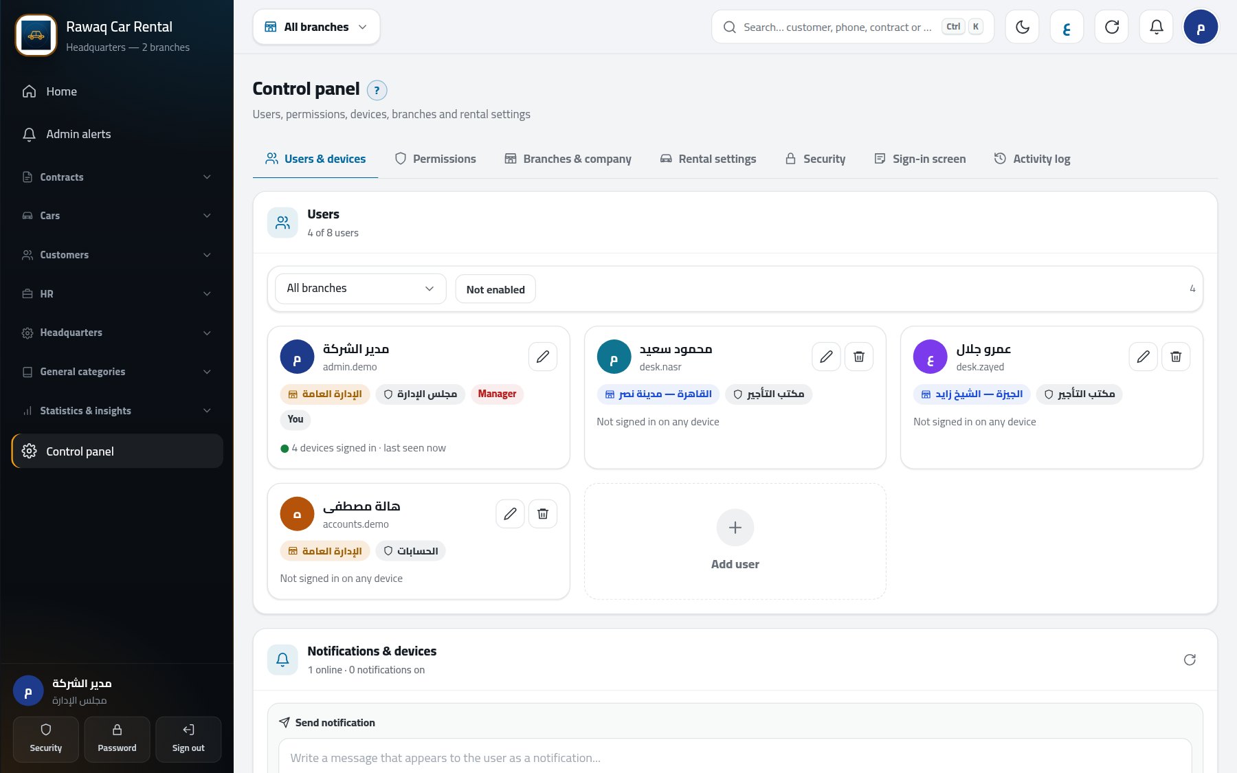Toggle the Not enabled users filter
The width and height of the screenshot is (1237, 773).
coord(495,289)
